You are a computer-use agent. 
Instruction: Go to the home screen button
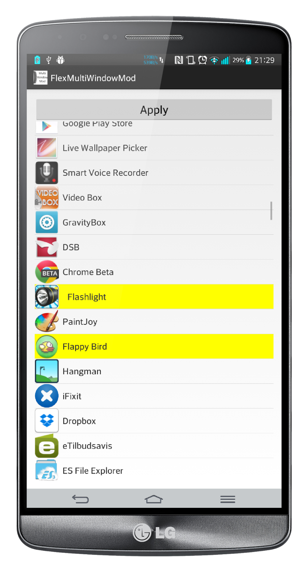pos(154,499)
